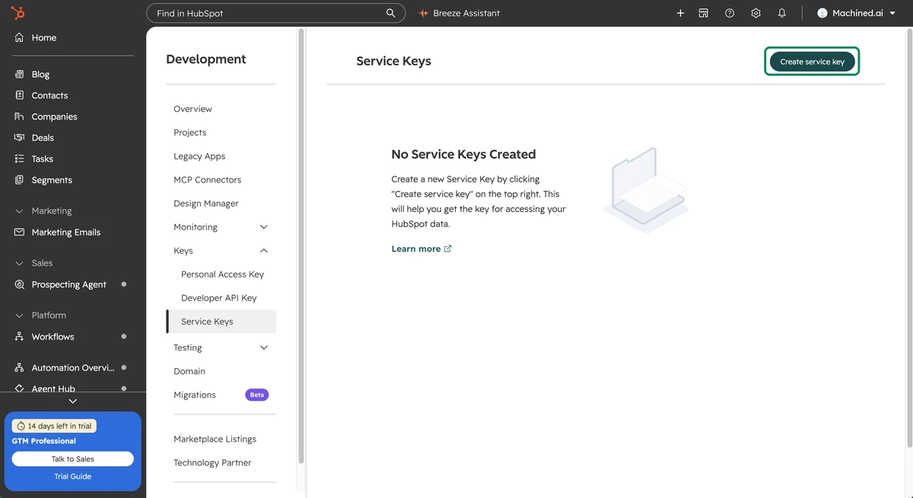Open the Machined.ai account dropdown arrow
Viewport: 913px width, 498px height.
click(x=892, y=13)
